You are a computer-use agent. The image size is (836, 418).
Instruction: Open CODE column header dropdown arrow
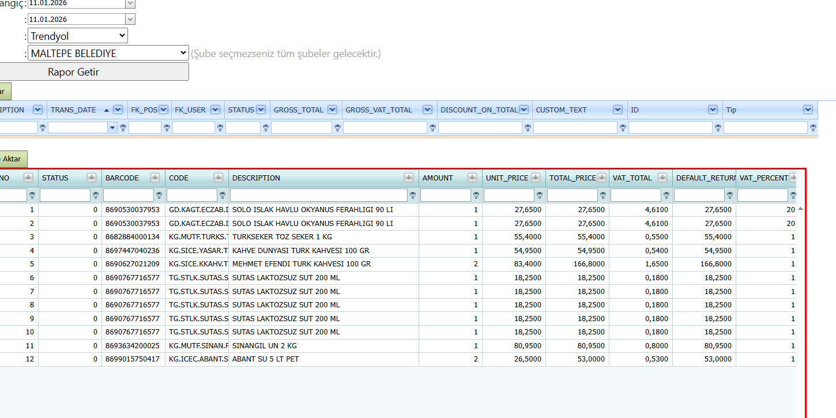(218, 178)
